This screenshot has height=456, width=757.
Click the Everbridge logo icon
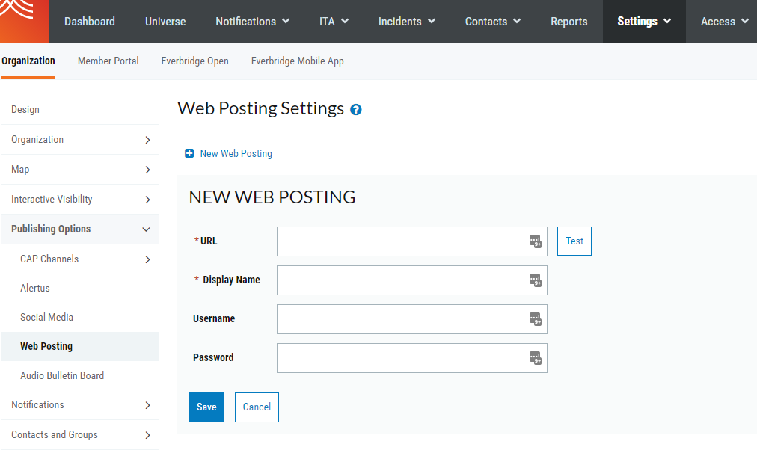click(23, 20)
